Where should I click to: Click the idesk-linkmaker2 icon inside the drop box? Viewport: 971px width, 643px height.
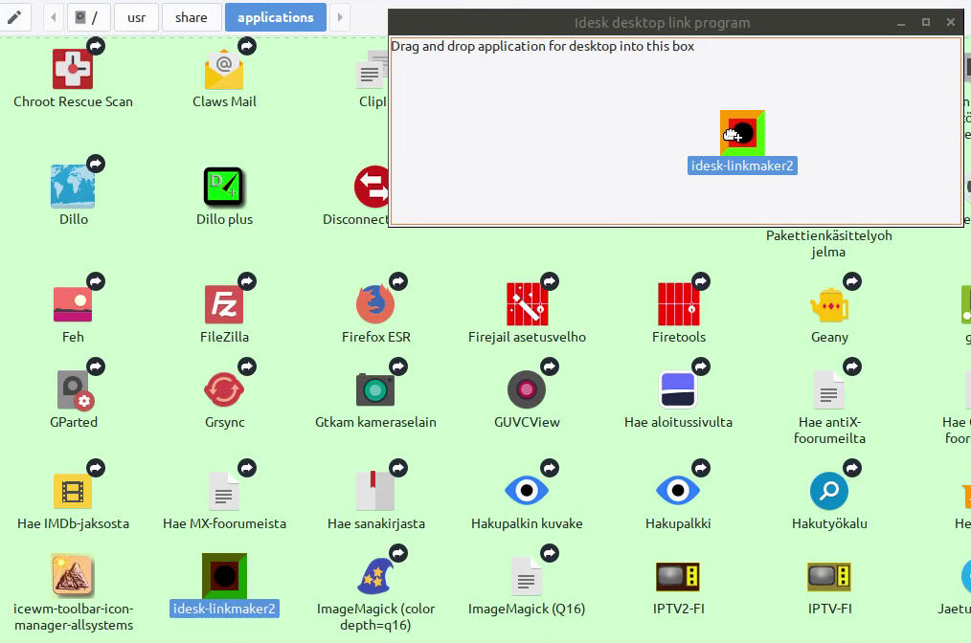(x=742, y=133)
